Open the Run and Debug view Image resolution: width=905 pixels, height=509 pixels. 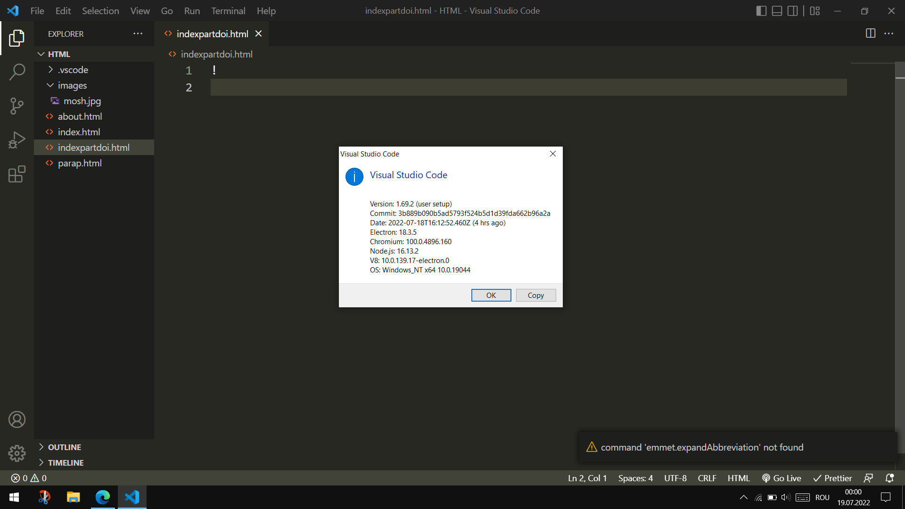[17, 140]
